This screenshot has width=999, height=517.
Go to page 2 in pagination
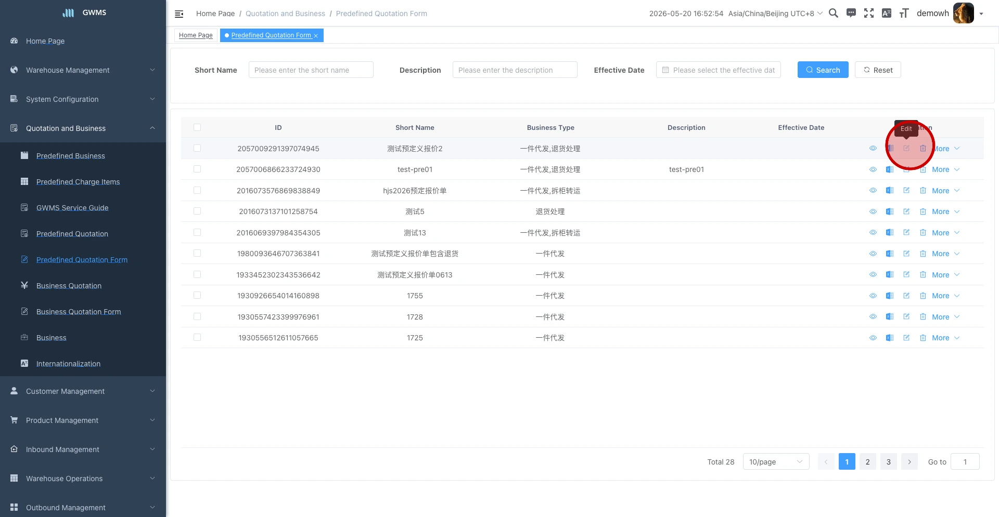[x=868, y=462]
